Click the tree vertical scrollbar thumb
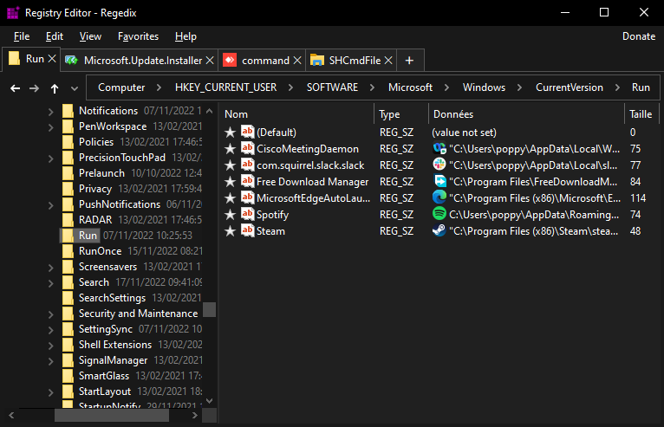The width and height of the screenshot is (664, 427). (x=209, y=310)
